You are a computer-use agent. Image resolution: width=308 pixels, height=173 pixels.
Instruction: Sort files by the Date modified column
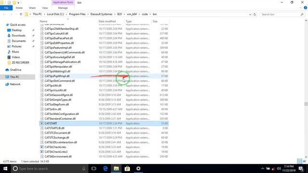pos(107,21)
